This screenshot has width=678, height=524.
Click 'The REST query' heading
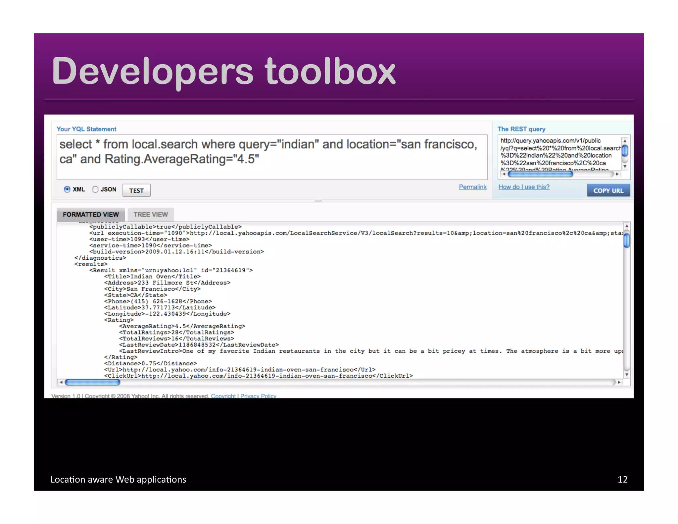click(x=521, y=129)
